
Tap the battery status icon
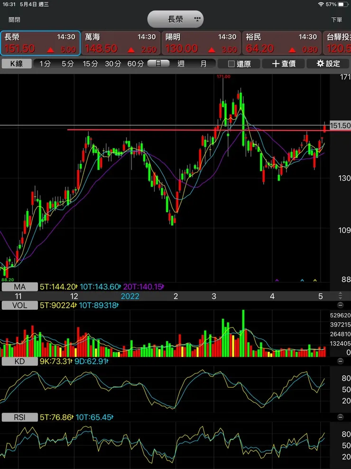[x=343, y=4]
